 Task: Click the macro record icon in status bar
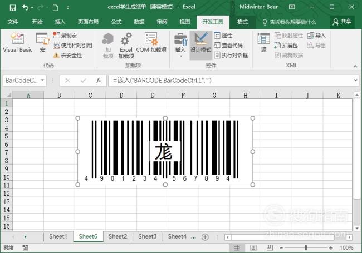coord(25,247)
